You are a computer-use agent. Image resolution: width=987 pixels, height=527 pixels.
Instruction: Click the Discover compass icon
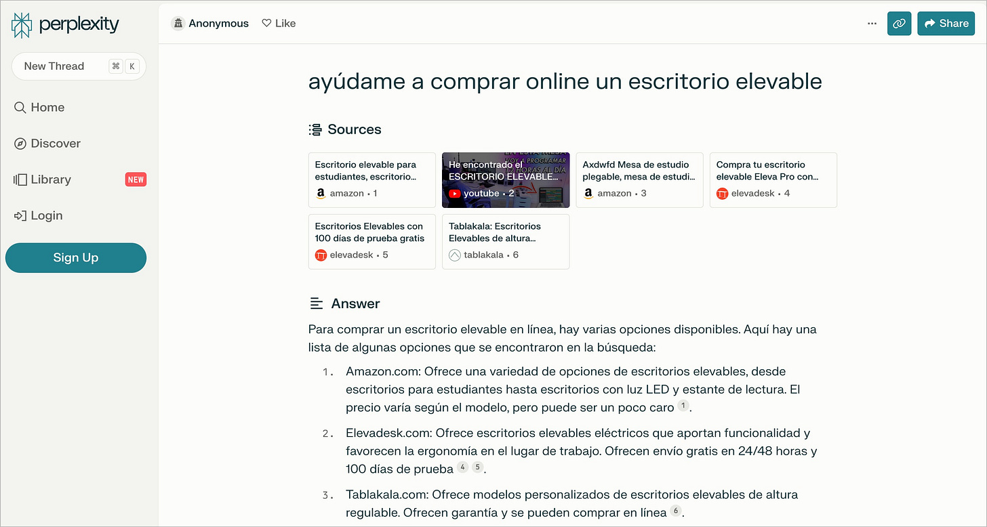20,144
